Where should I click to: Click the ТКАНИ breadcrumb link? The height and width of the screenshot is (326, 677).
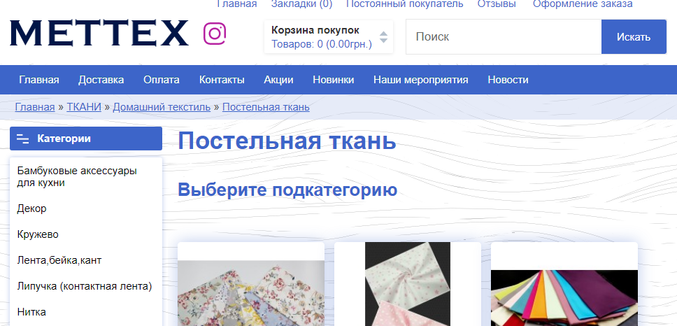84,107
